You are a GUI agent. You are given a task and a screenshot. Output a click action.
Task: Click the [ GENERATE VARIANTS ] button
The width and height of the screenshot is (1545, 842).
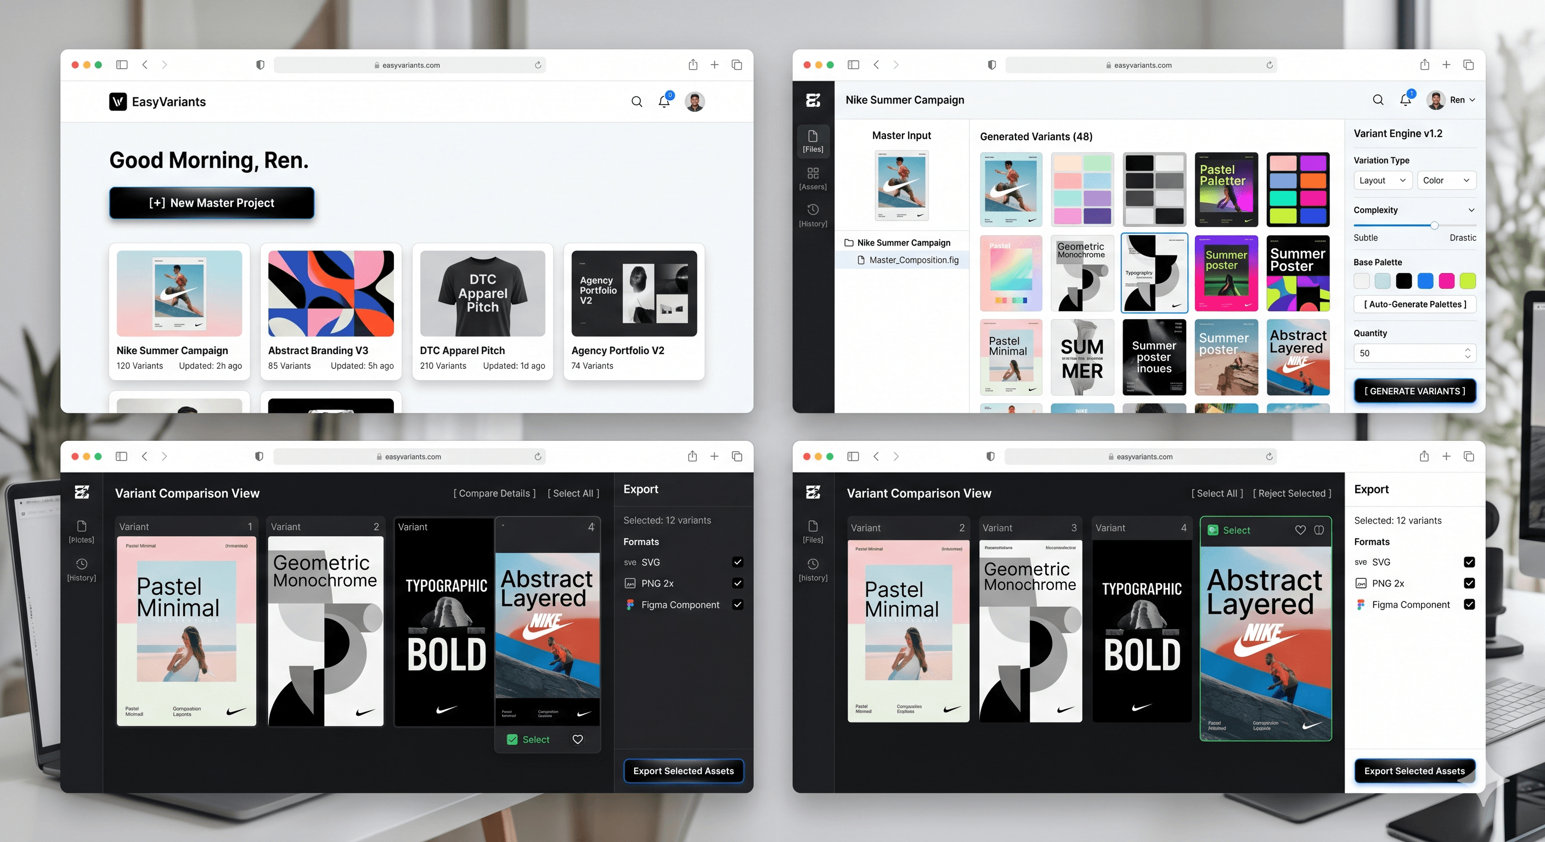(1415, 391)
